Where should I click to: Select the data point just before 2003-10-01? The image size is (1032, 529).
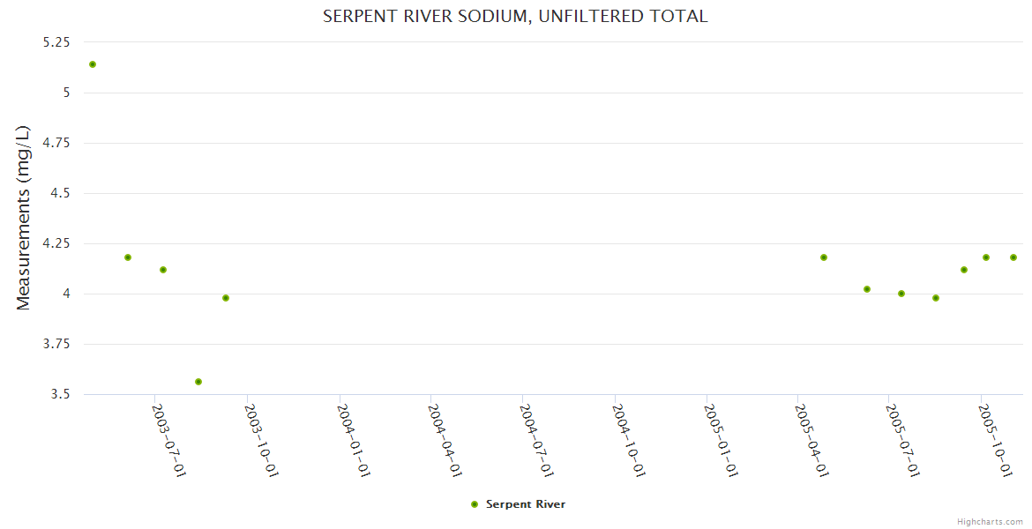(226, 298)
